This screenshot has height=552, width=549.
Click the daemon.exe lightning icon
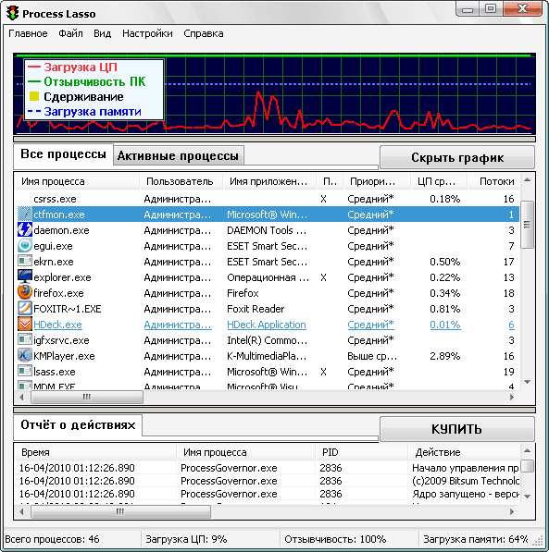25,230
